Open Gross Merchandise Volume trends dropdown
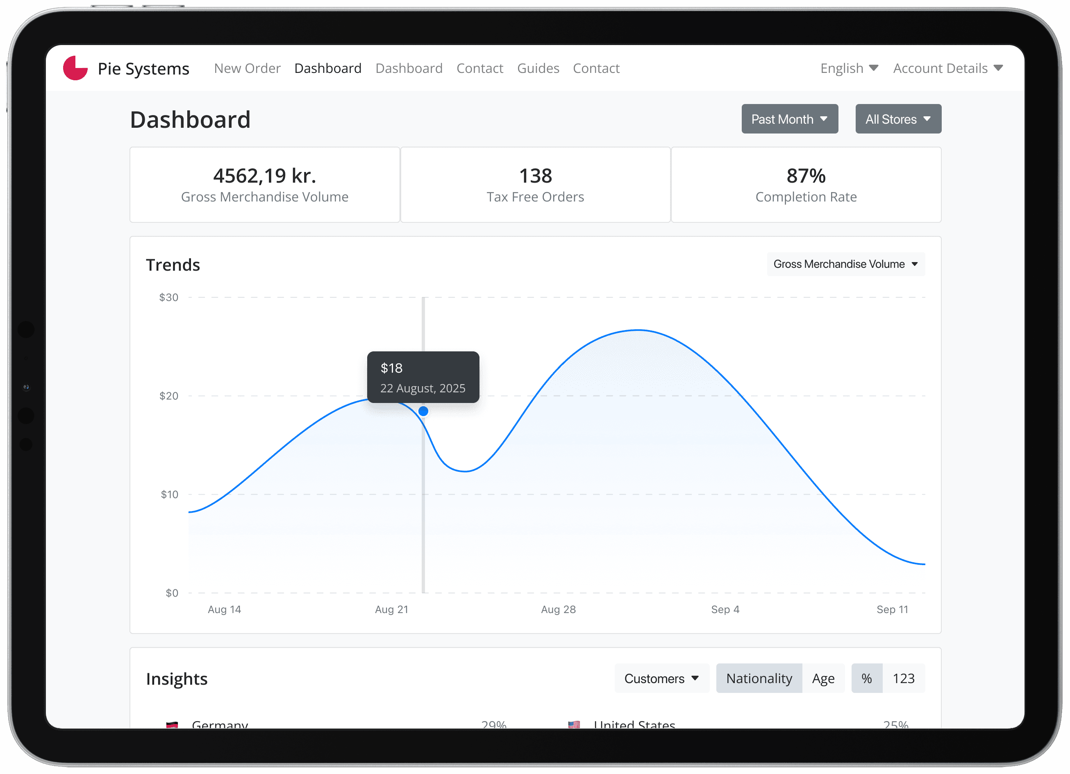Screen dimensions: 1070x774 [x=845, y=264]
